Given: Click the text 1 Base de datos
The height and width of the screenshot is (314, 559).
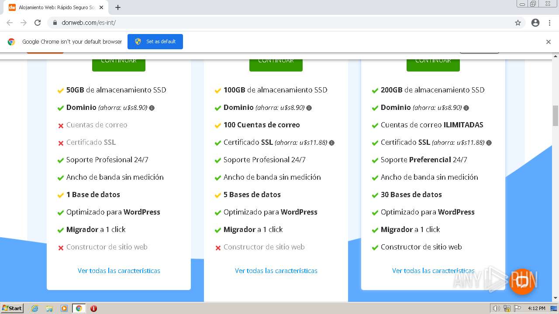Looking at the screenshot, I should click(x=93, y=195).
